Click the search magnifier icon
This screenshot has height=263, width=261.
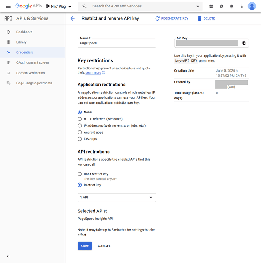click(85, 6)
